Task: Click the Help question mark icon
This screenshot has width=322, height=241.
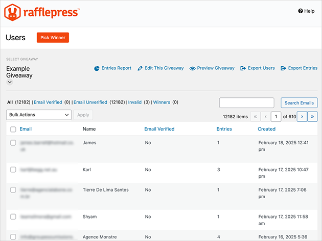Action: 301,11
